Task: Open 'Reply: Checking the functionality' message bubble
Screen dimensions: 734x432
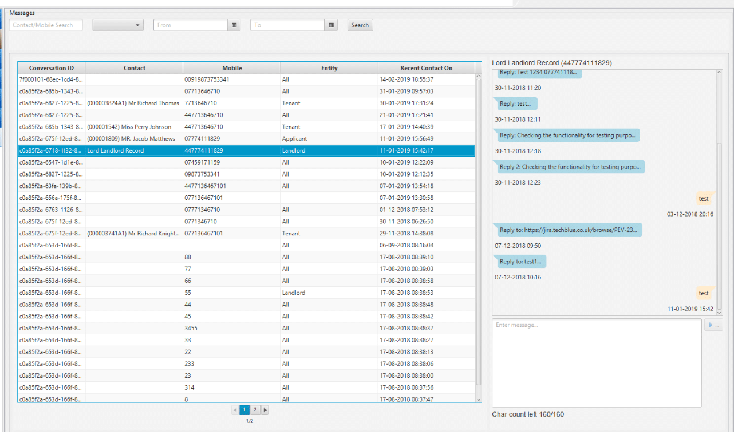Action: [x=567, y=135]
